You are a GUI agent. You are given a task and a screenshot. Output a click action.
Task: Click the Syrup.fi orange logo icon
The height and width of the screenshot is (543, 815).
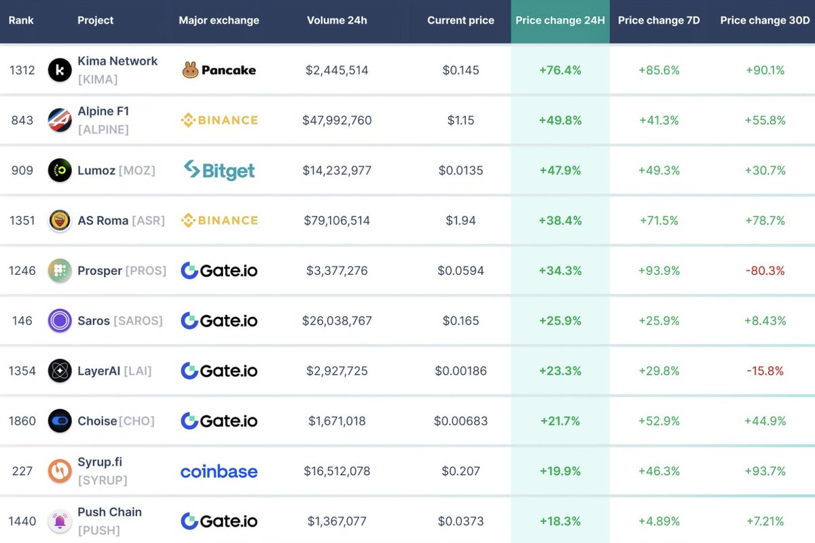pos(60,471)
